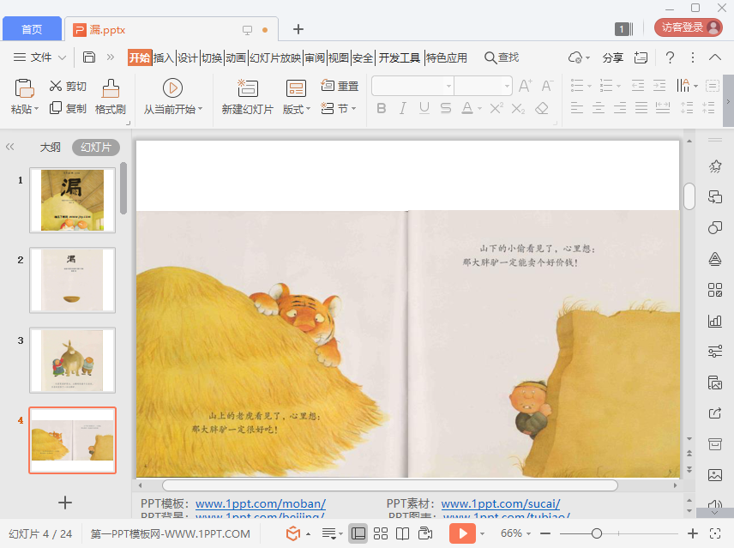The width and height of the screenshot is (734, 548).
Task: Toggle justified text alignment
Action: coord(641,109)
